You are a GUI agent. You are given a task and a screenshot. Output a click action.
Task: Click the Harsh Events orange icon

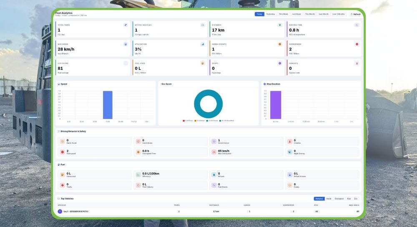280,44
